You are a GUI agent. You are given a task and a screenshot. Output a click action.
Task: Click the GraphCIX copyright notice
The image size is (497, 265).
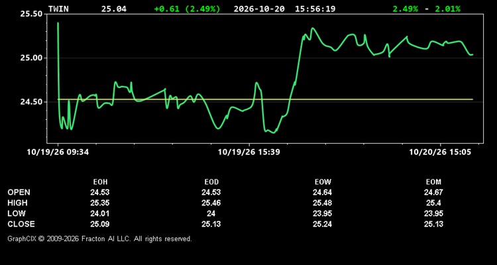tap(99, 238)
